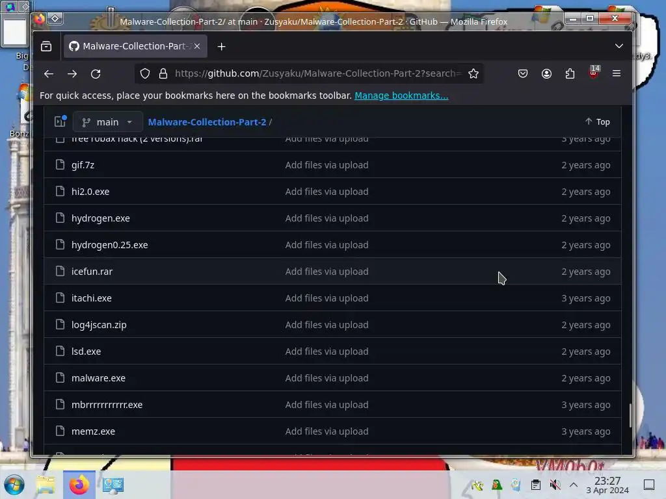Open commit message for lsd.exe row
The height and width of the screenshot is (499, 666).
(x=326, y=352)
